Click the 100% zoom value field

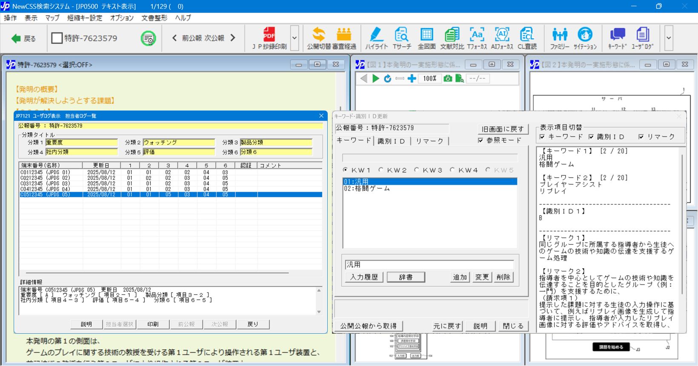coord(429,79)
